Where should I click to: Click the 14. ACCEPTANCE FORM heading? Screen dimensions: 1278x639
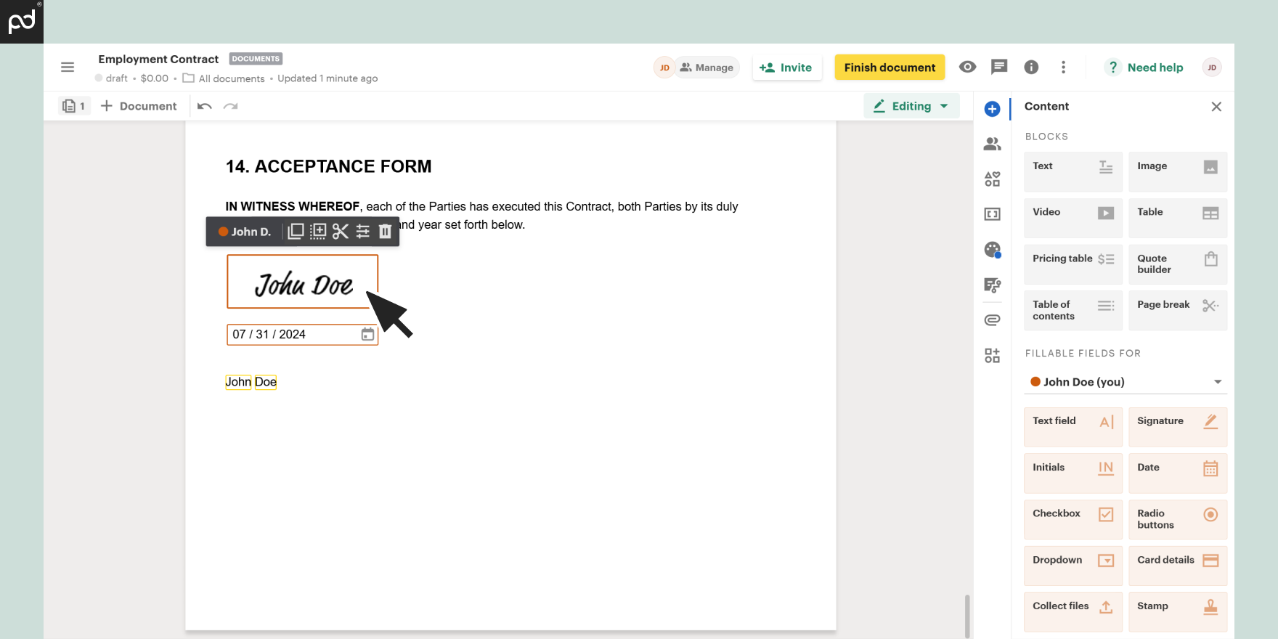click(x=329, y=166)
